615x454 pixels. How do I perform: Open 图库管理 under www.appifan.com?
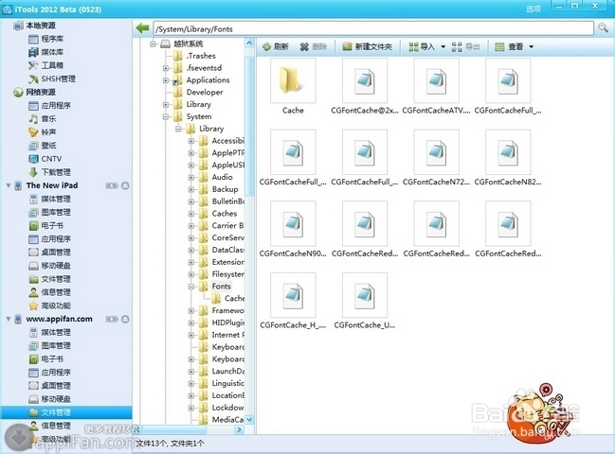[x=50, y=345]
